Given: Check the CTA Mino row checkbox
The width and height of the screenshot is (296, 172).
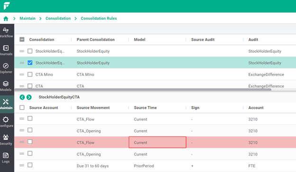Looking at the screenshot, I should [30, 74].
